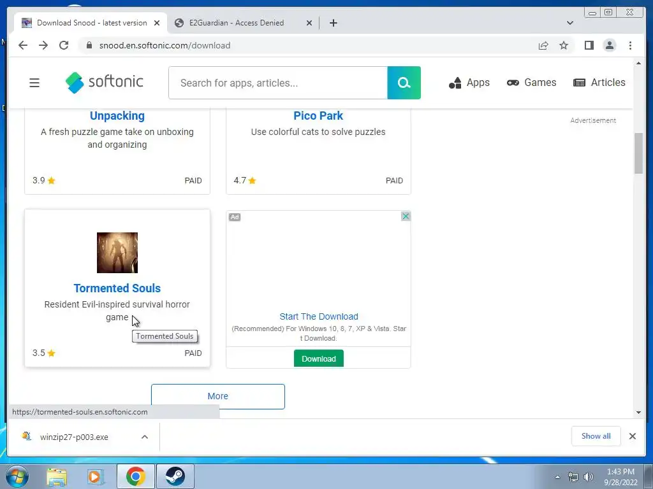Click the volume speaker tray icon

click(x=588, y=477)
